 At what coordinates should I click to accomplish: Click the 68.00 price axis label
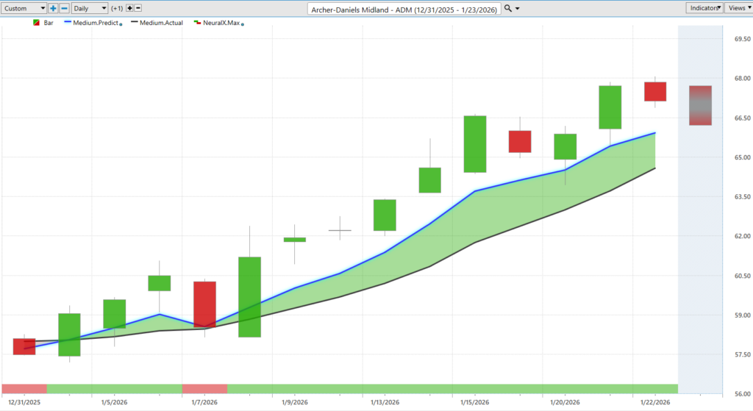(x=742, y=78)
